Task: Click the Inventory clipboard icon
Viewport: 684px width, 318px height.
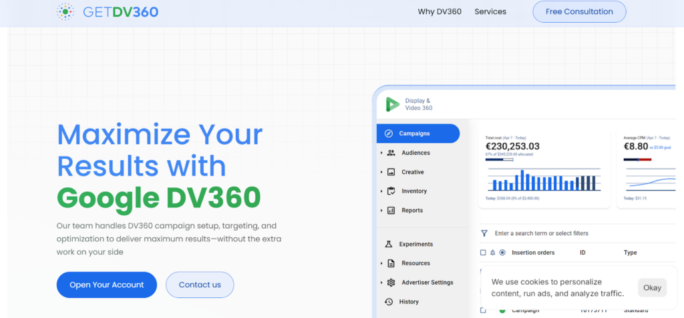Action: tap(391, 191)
